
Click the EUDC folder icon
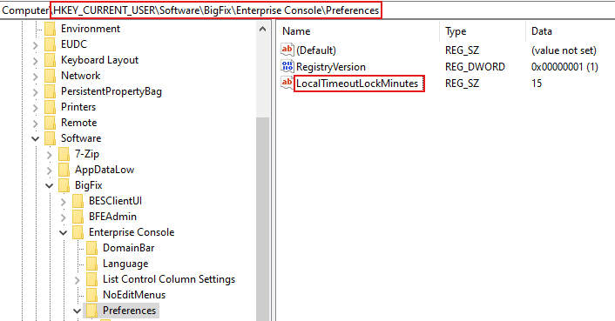click(50, 44)
